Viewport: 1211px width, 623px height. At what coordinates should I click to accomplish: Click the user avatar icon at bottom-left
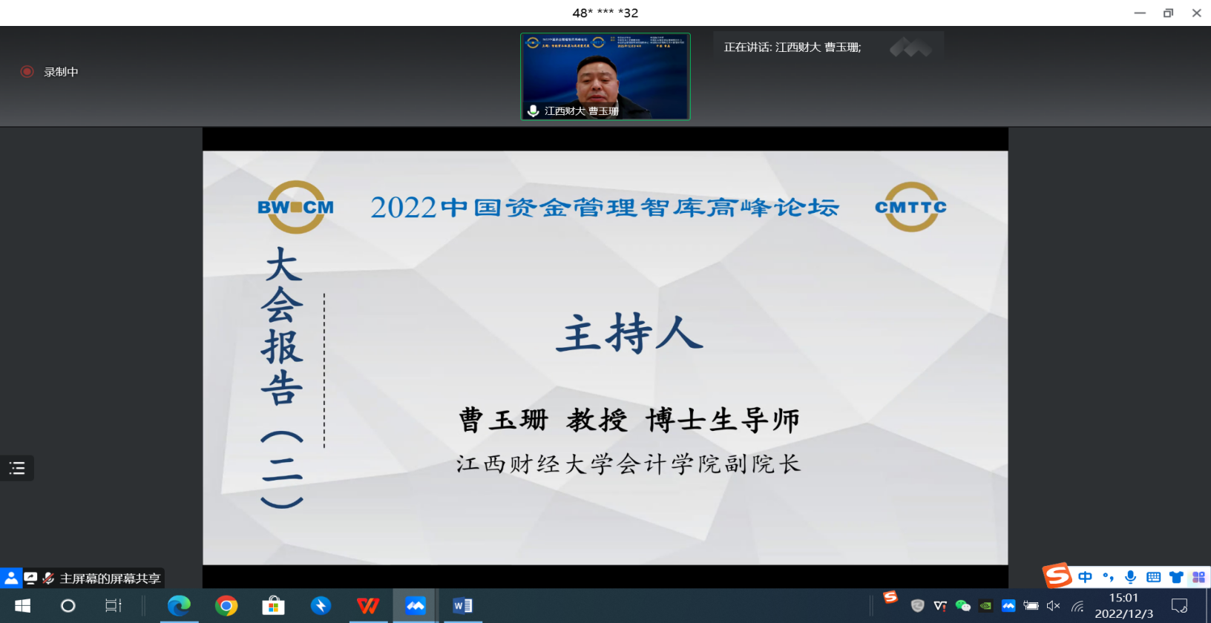pos(11,578)
